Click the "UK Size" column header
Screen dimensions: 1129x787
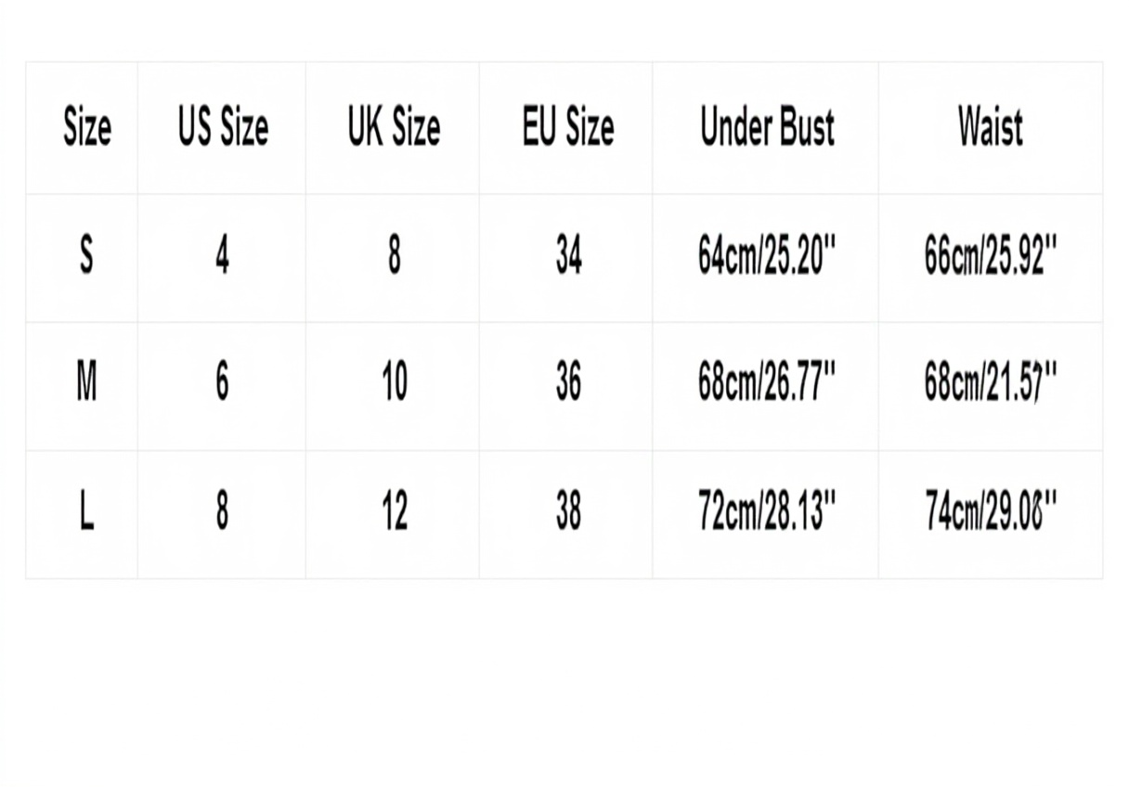(394, 127)
